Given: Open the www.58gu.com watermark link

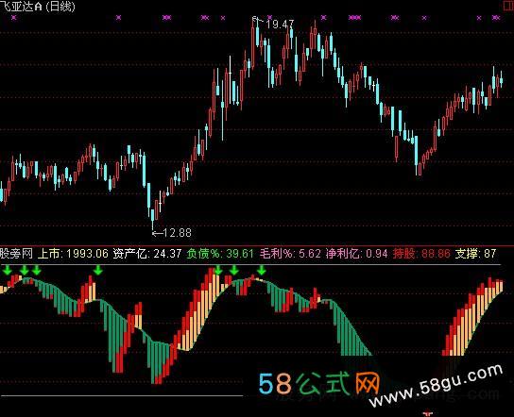Looking at the screenshot, I should click(436, 385).
